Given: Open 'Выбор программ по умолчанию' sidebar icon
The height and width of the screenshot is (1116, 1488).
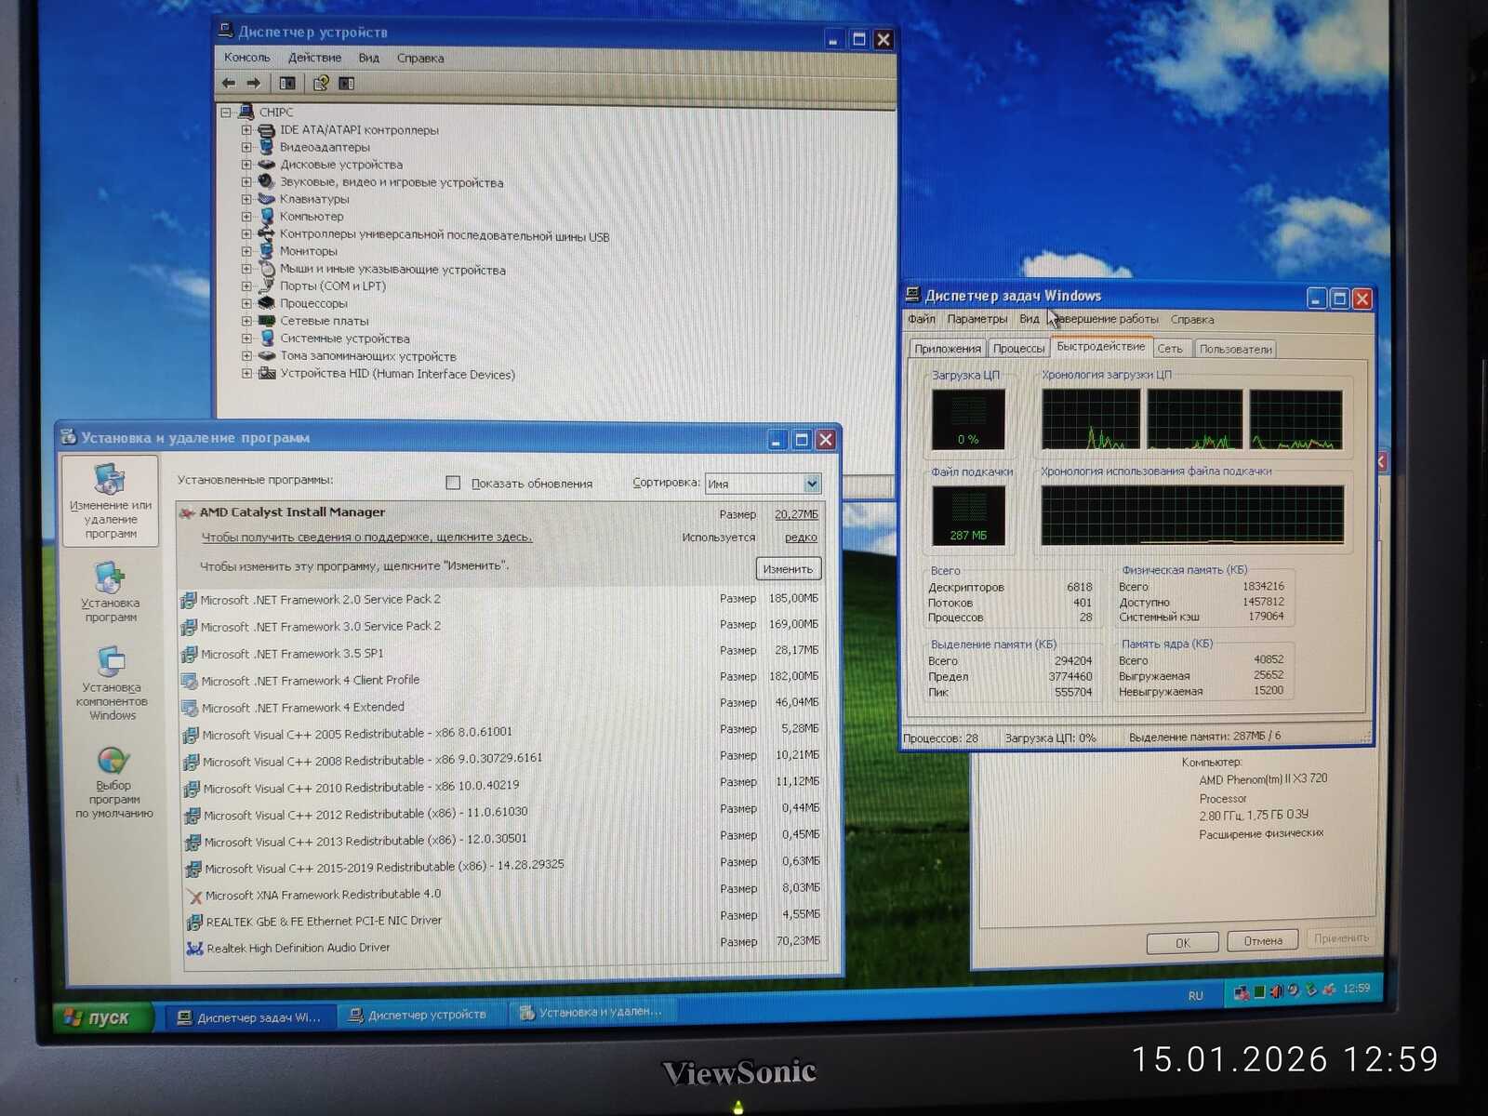Looking at the screenshot, I should coord(113,760).
